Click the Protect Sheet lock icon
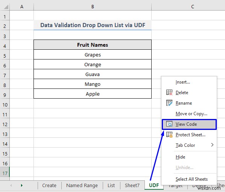The image size is (225, 192). pyautogui.click(x=169, y=134)
